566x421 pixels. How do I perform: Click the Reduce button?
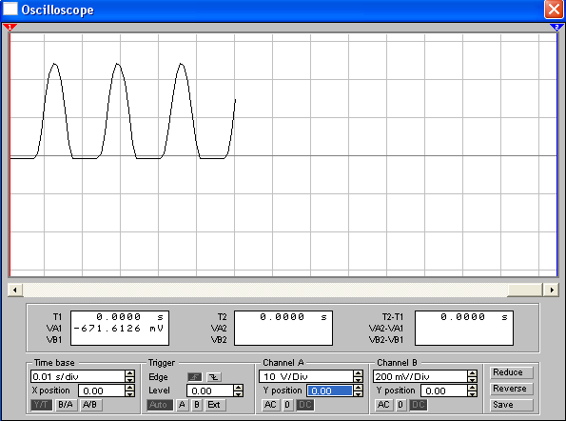click(x=511, y=372)
